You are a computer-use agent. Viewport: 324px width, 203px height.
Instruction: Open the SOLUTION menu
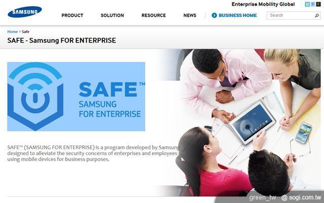click(x=112, y=15)
